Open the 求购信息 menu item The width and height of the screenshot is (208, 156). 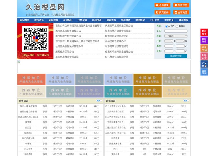click(x=111, y=20)
